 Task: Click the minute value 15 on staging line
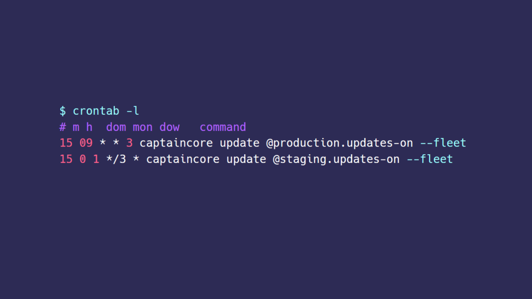tap(66, 159)
